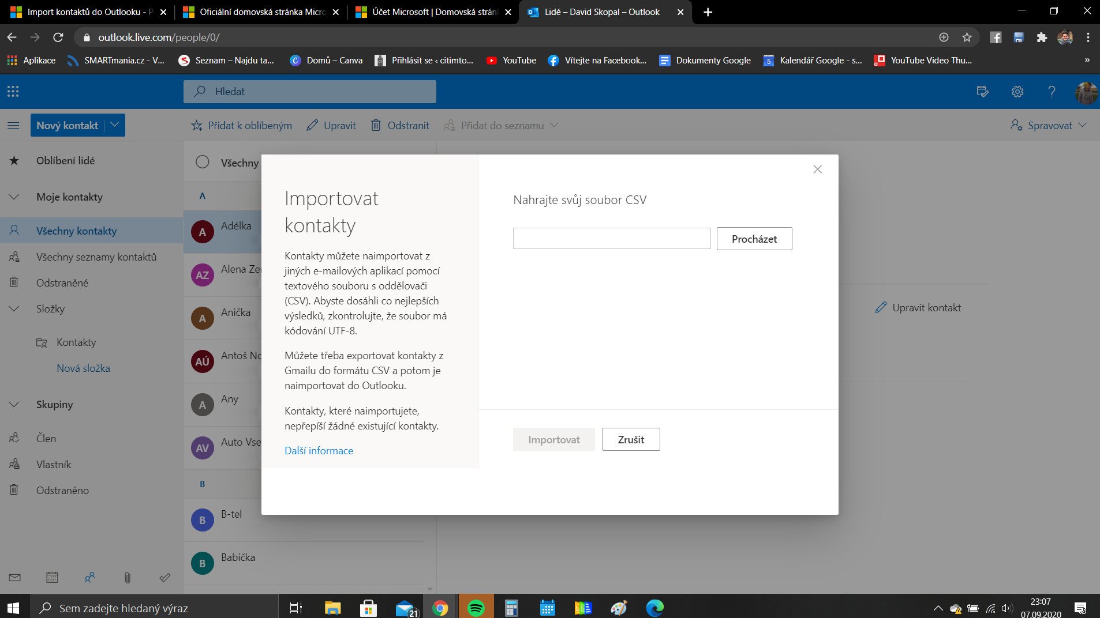Open Calculator from the taskbar
The image size is (1100, 618).
pyautogui.click(x=511, y=608)
